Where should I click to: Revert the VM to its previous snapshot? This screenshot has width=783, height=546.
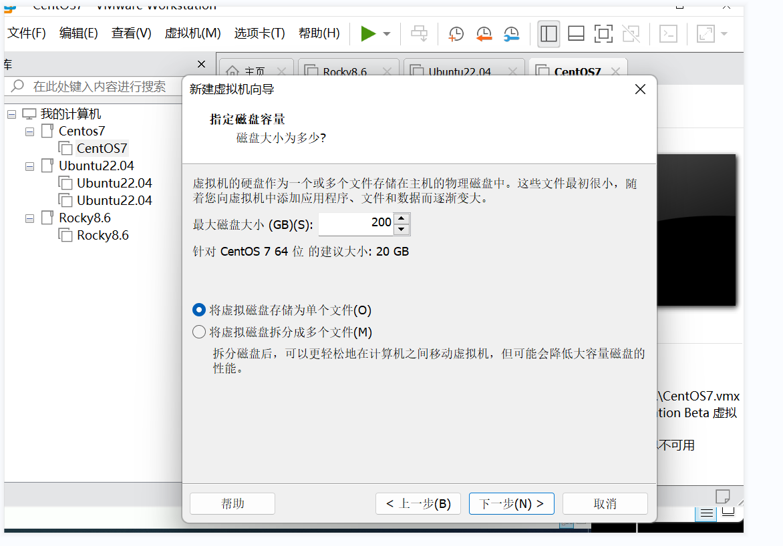(x=484, y=33)
